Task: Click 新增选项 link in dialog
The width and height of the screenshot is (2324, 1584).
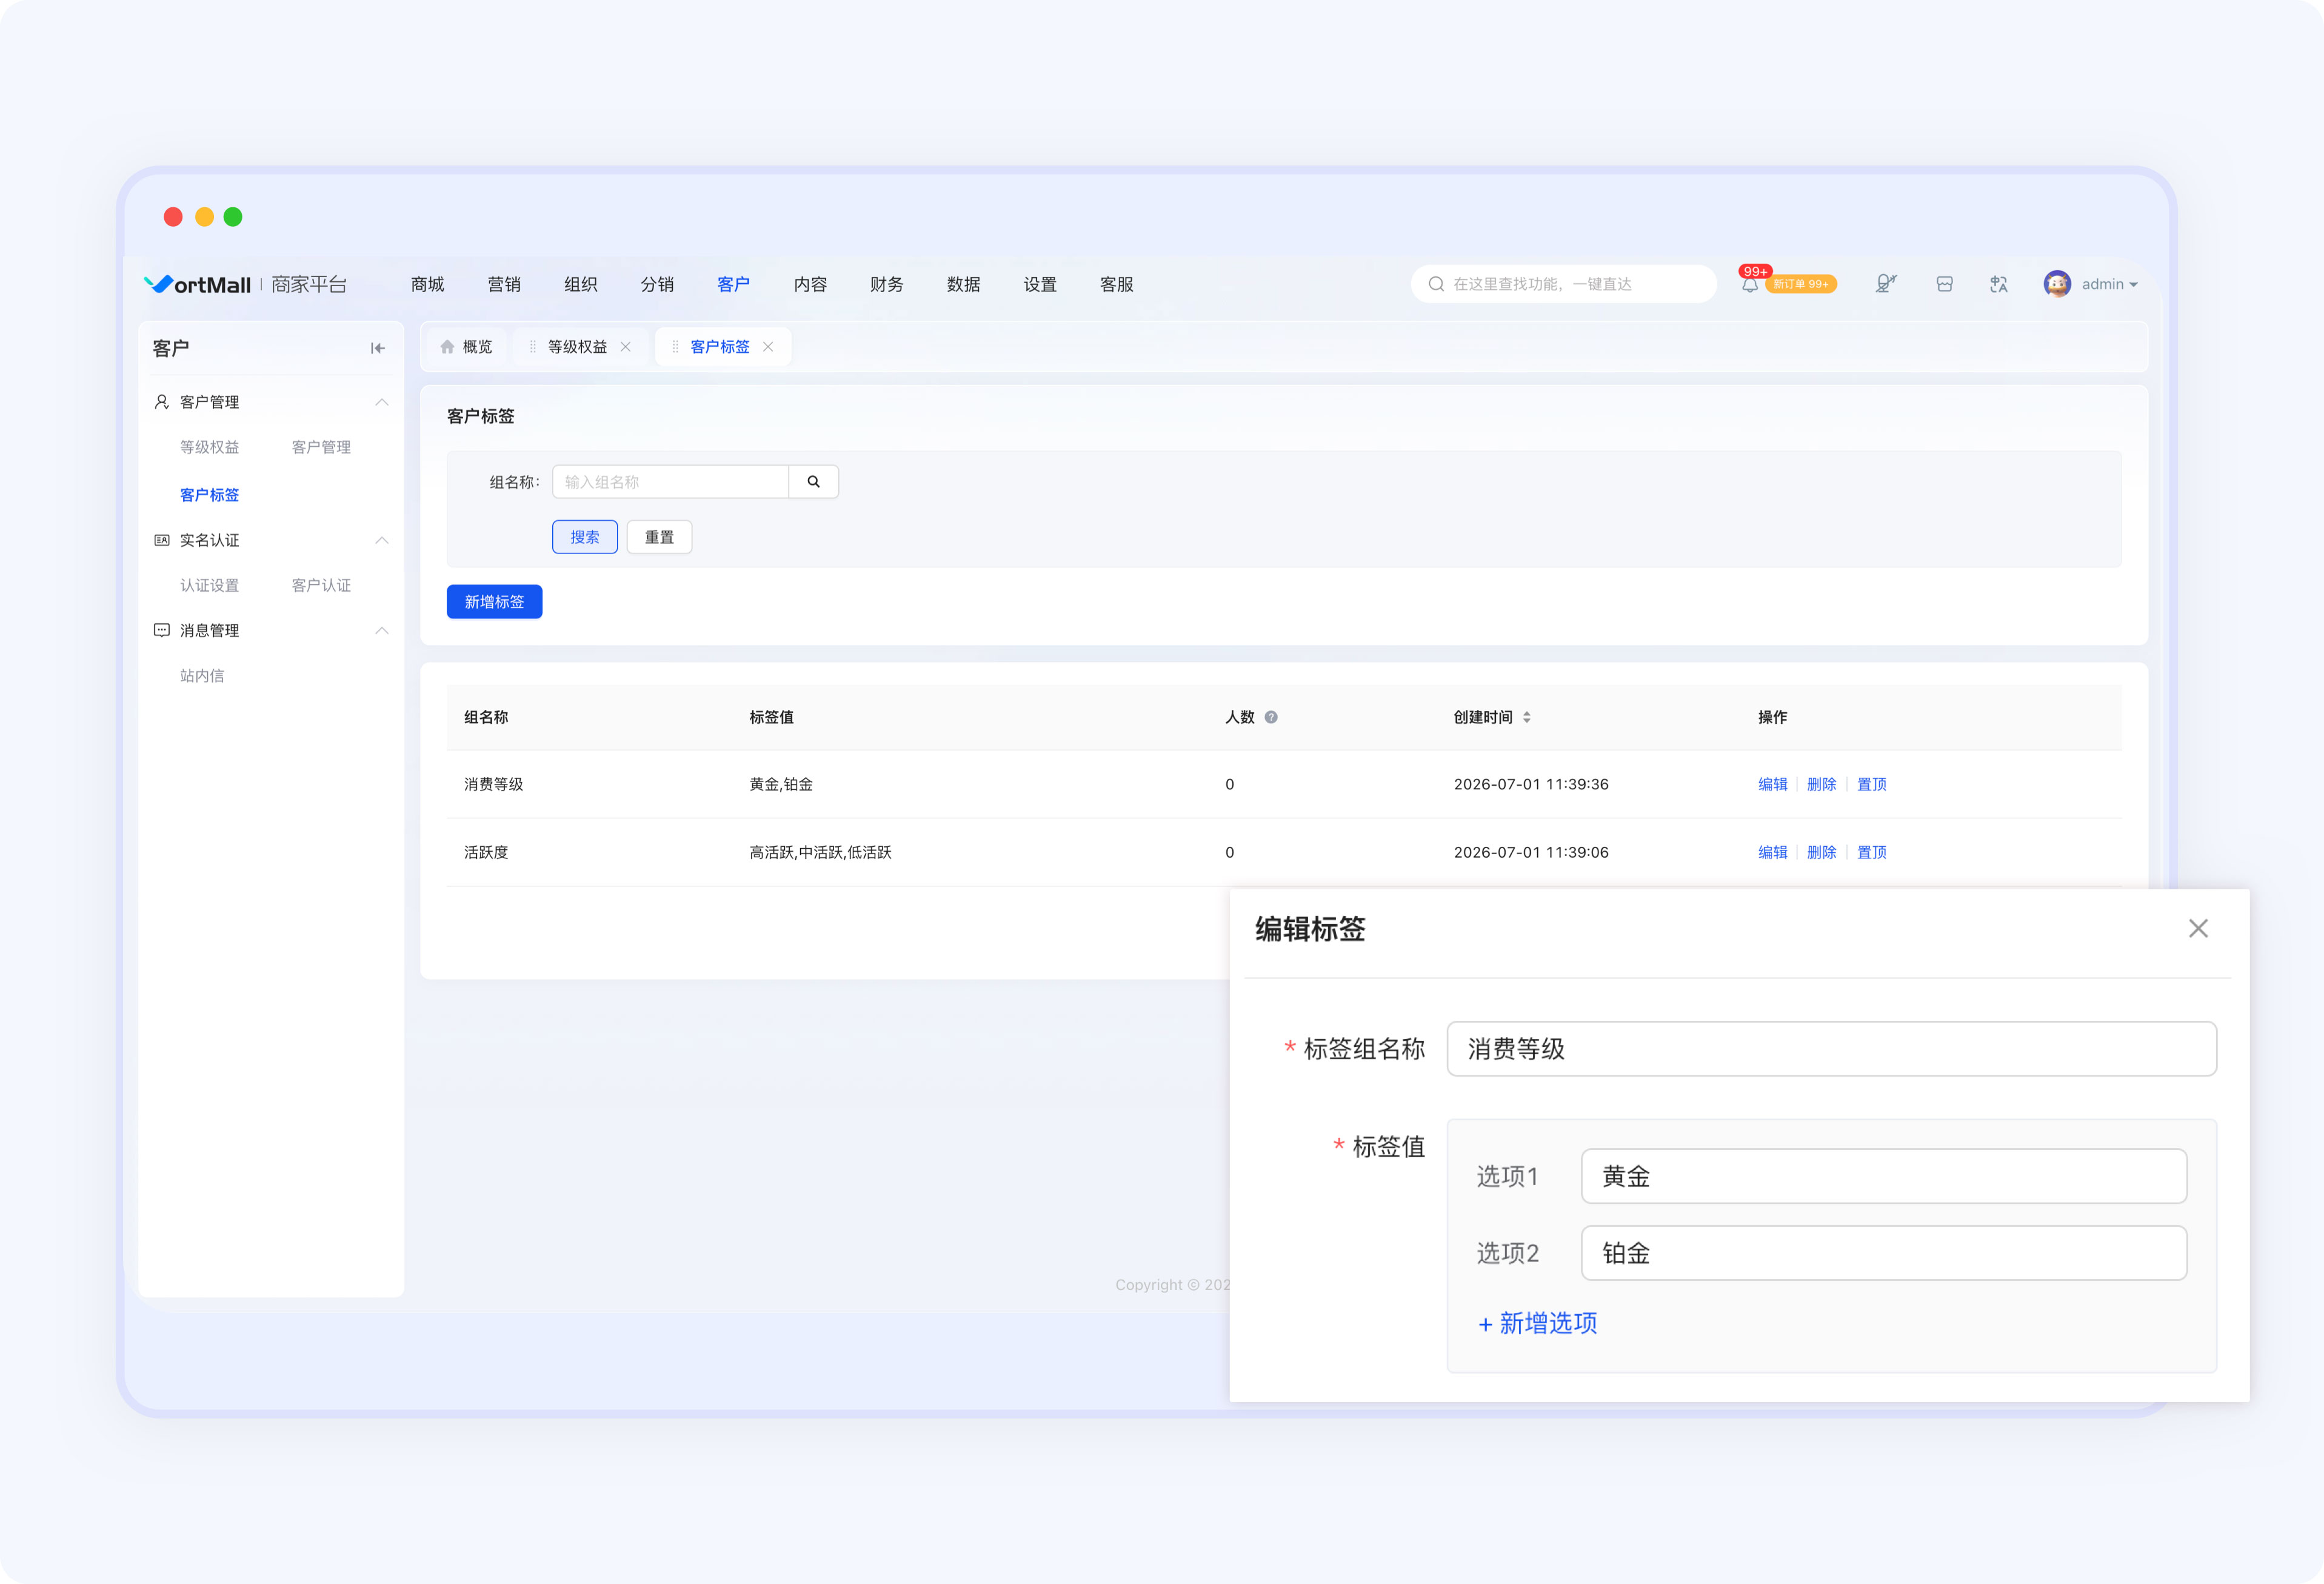Action: point(1537,1323)
